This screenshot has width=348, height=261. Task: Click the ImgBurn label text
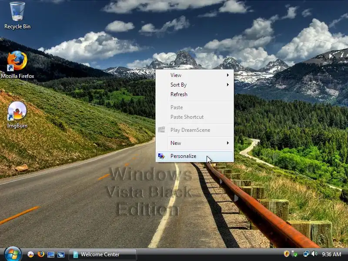[x=17, y=126]
